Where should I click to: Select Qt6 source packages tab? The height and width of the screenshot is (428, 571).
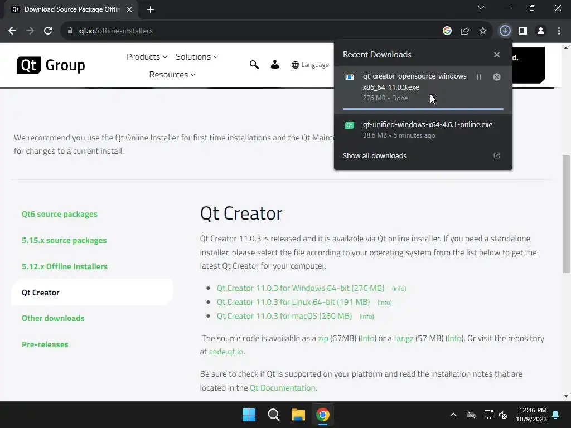pyautogui.click(x=60, y=214)
